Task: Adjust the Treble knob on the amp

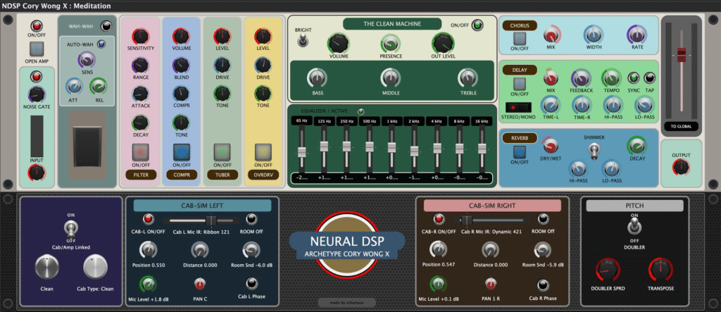Action: pyautogui.click(x=468, y=78)
